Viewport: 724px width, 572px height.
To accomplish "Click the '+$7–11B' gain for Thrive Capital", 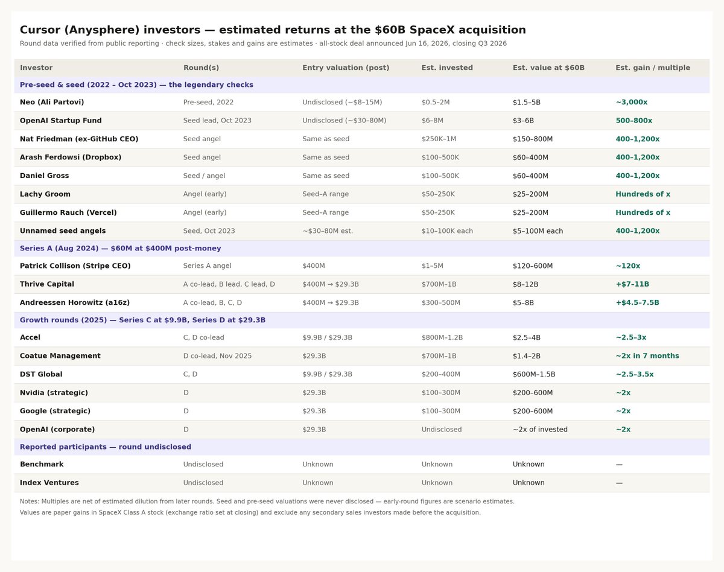I will (x=632, y=284).
